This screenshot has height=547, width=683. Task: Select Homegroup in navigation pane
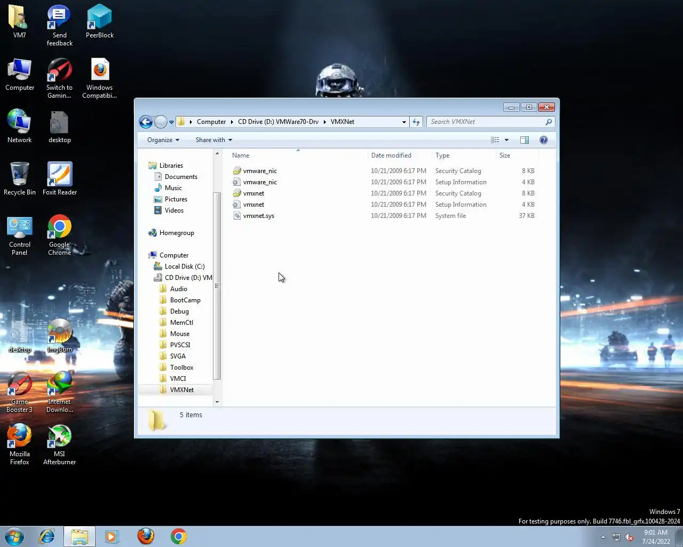tap(177, 233)
